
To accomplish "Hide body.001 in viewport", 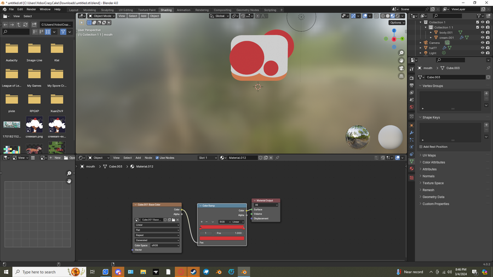I will [482, 32].
